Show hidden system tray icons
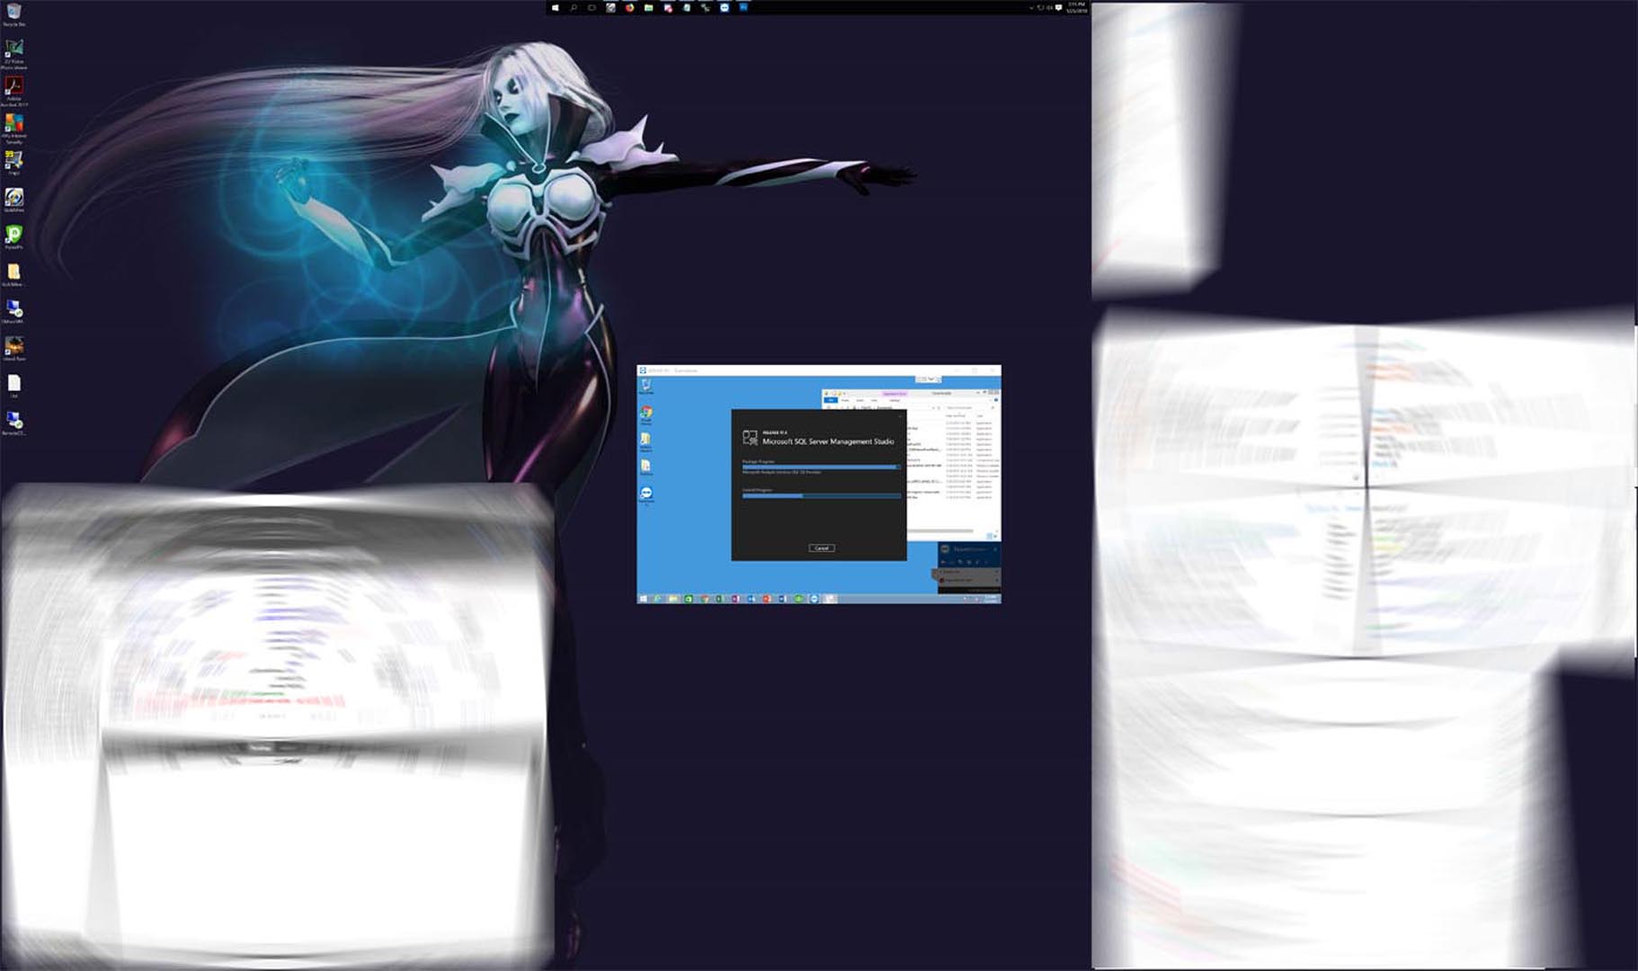This screenshot has width=1638, height=971. pos(1031,7)
